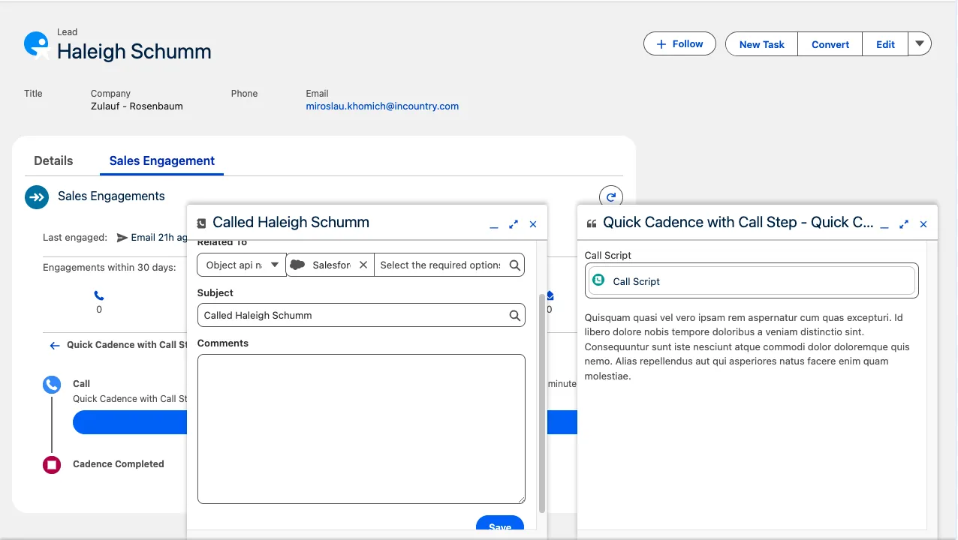Open the Object api name dropdown
Image resolution: width=958 pixels, height=540 pixels.
241,265
